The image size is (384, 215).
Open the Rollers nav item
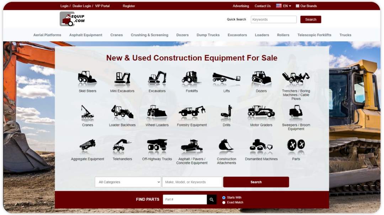click(x=283, y=35)
